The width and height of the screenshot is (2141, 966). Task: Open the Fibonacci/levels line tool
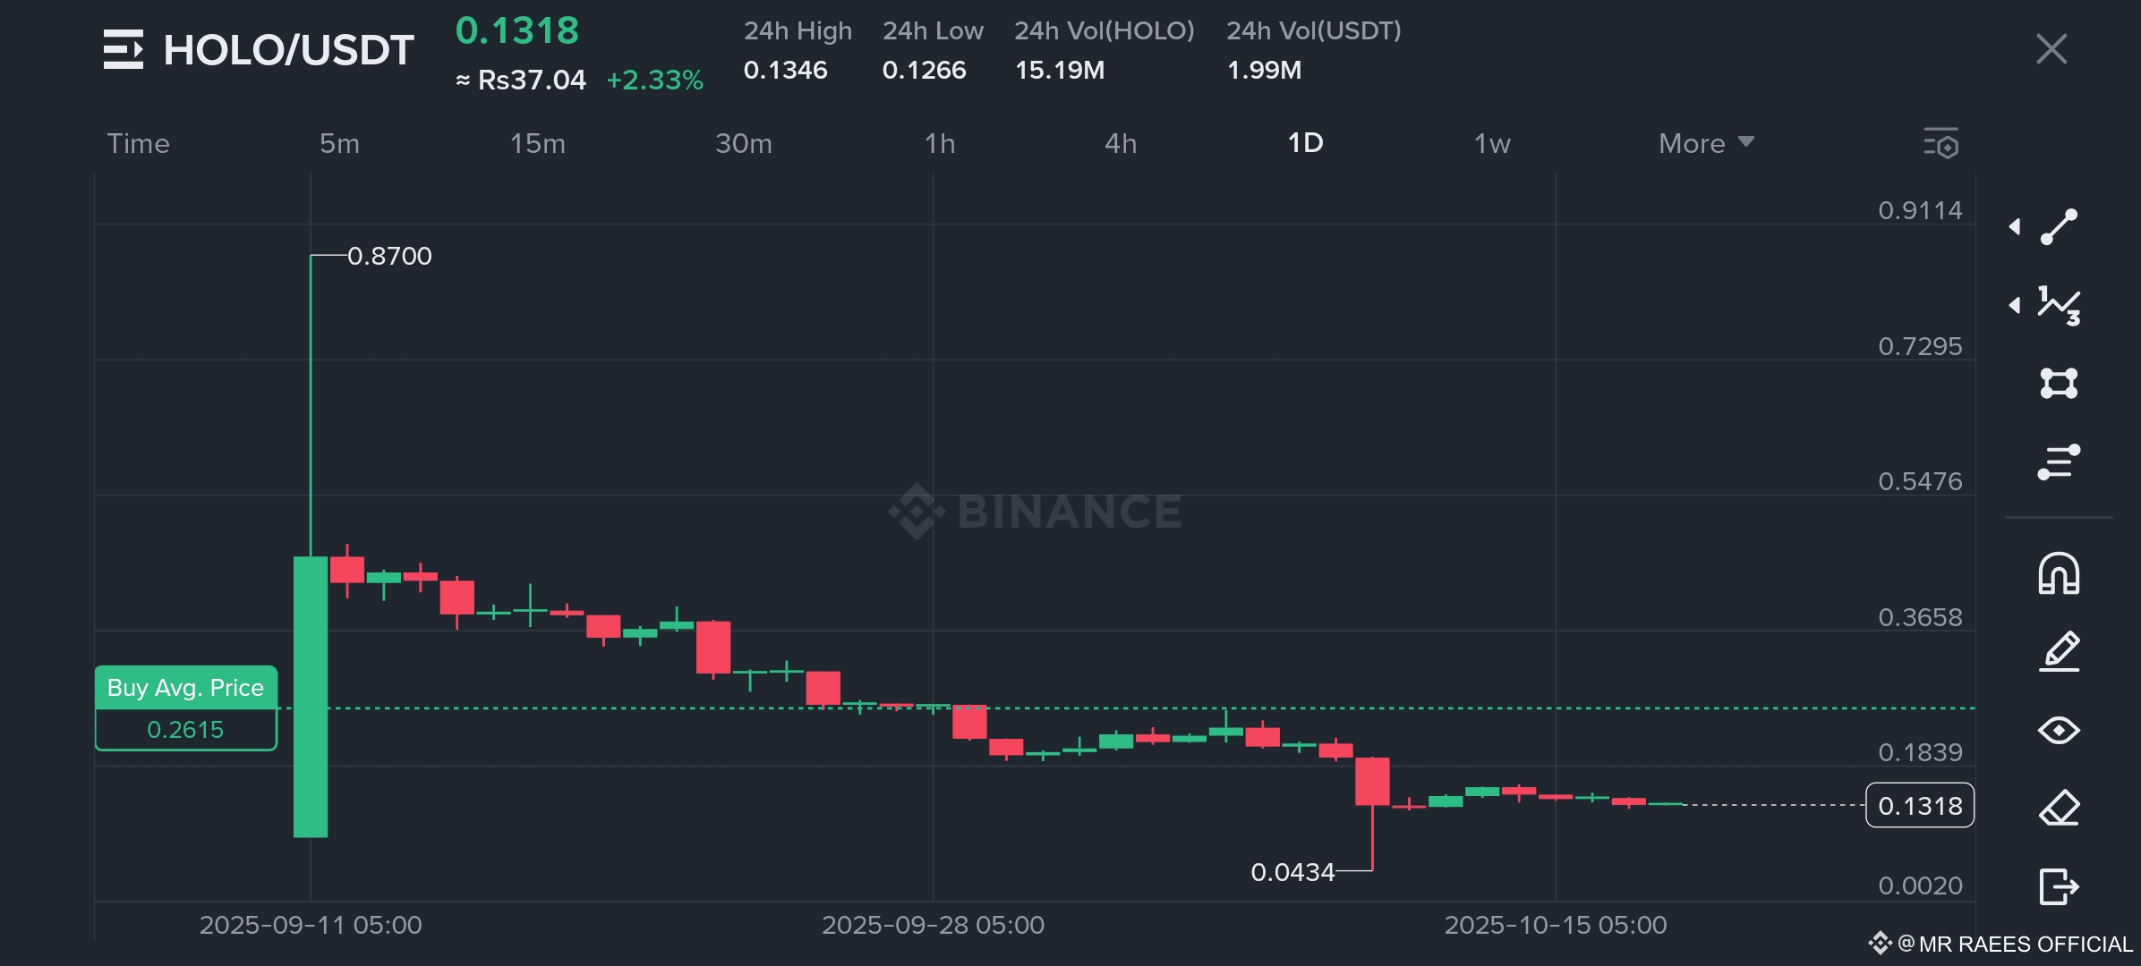[x=2059, y=462]
